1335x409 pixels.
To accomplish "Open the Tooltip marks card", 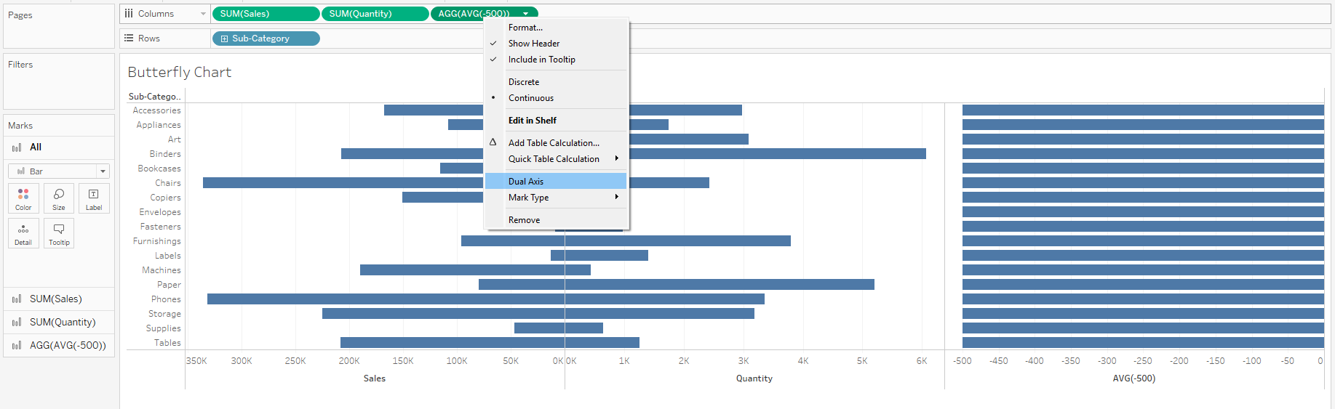I will 59,233.
